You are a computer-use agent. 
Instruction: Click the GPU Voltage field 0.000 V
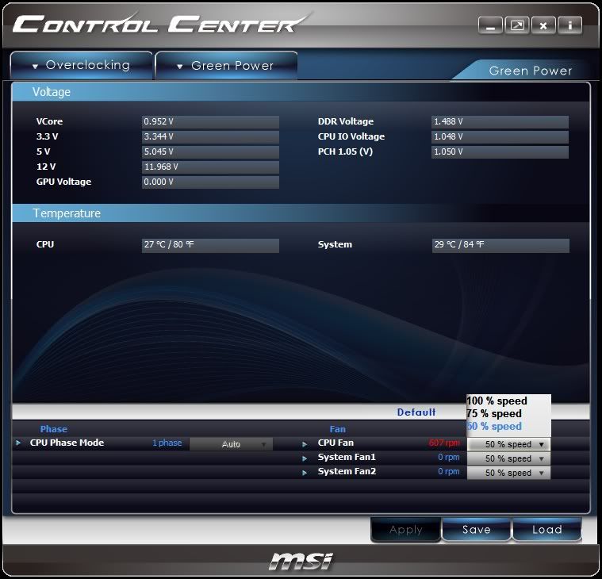click(x=210, y=182)
